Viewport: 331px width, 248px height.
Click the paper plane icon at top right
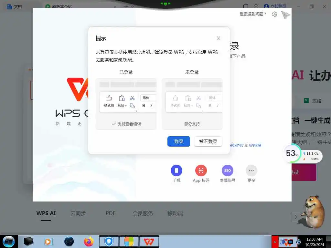click(x=285, y=15)
